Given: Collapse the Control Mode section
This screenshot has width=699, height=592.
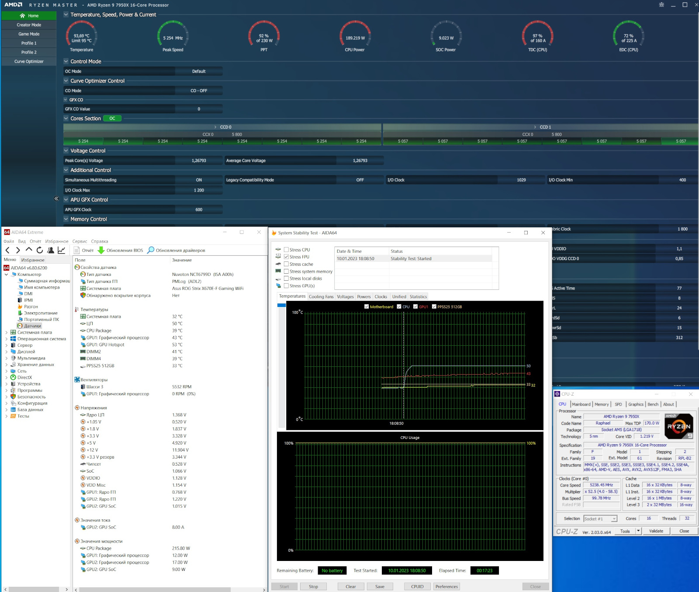Looking at the screenshot, I should 66,61.
